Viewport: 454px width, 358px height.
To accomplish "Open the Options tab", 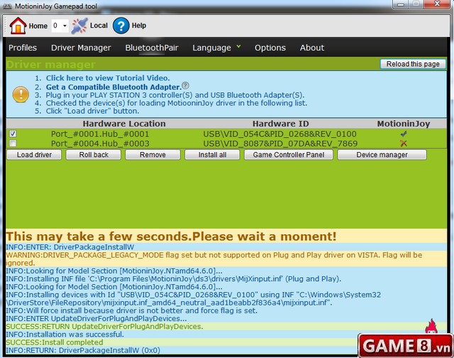I will [x=270, y=48].
